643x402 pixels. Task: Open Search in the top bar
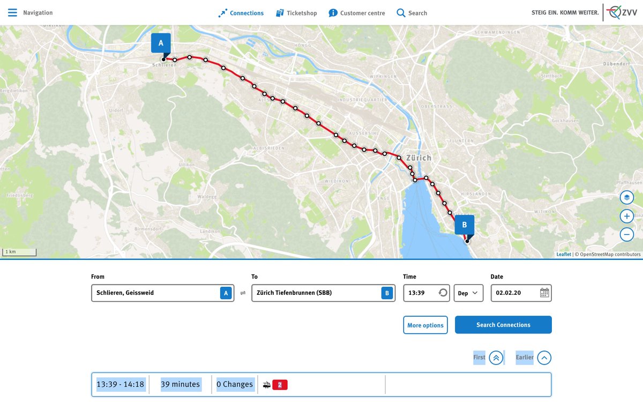[x=412, y=13]
